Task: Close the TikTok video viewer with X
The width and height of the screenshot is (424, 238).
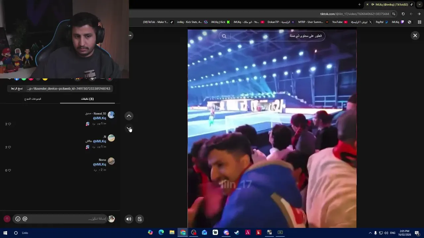Action: point(415,36)
